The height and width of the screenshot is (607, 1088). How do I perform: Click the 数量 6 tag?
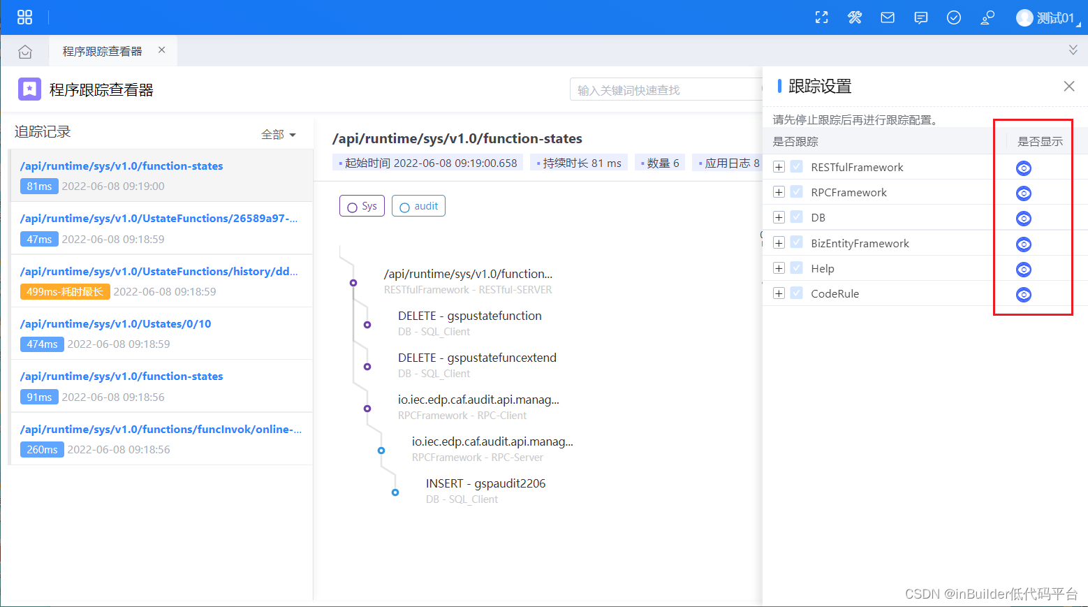660,163
